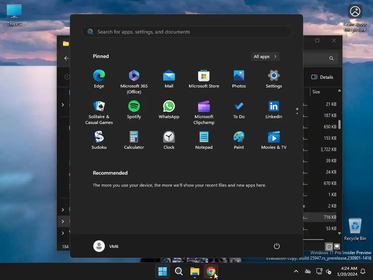
Task: Click the muted volume tray icon
Action: (x=329, y=271)
